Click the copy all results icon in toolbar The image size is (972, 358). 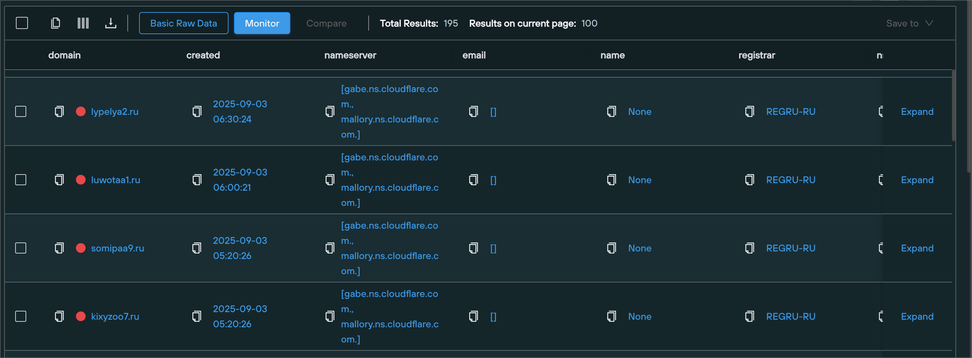pos(55,23)
